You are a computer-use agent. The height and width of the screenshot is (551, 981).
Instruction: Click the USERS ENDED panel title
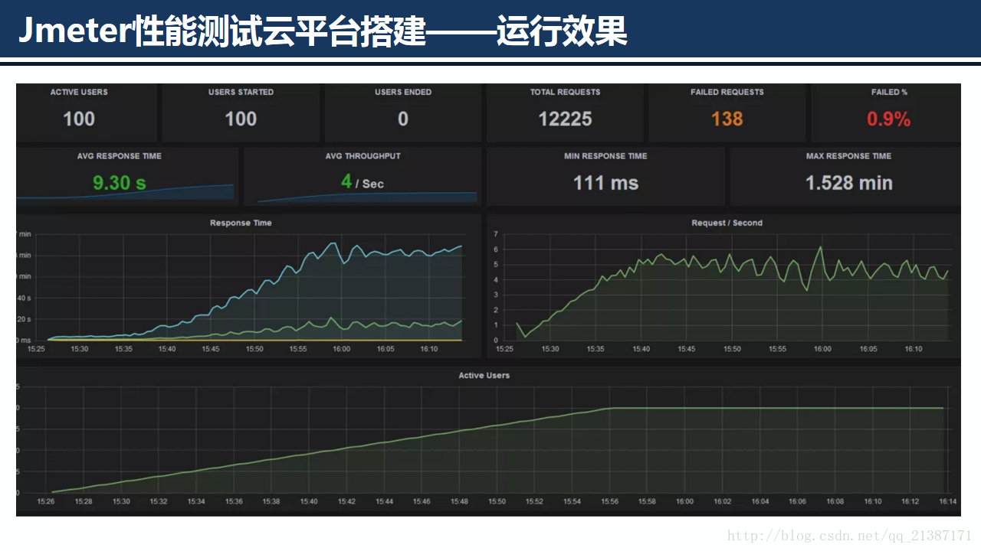pyautogui.click(x=403, y=92)
